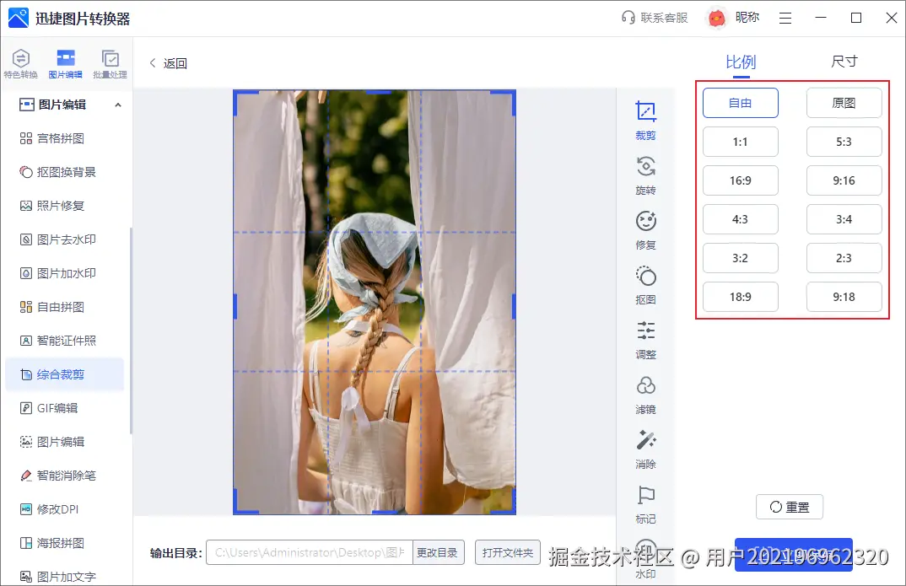Image resolution: width=906 pixels, height=586 pixels.
Task: Select the 消除 erase tool
Action: (645, 449)
